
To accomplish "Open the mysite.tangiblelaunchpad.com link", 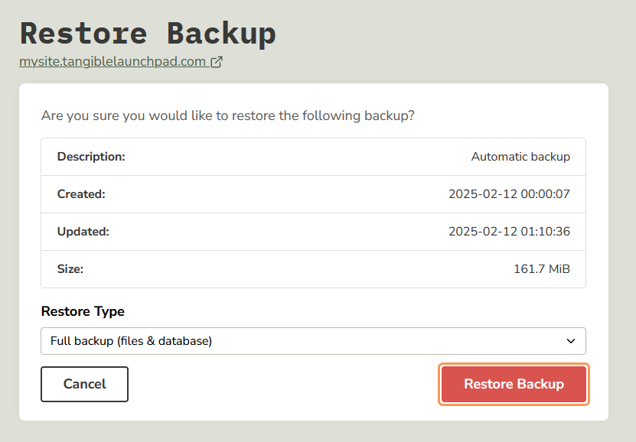I will click(113, 62).
